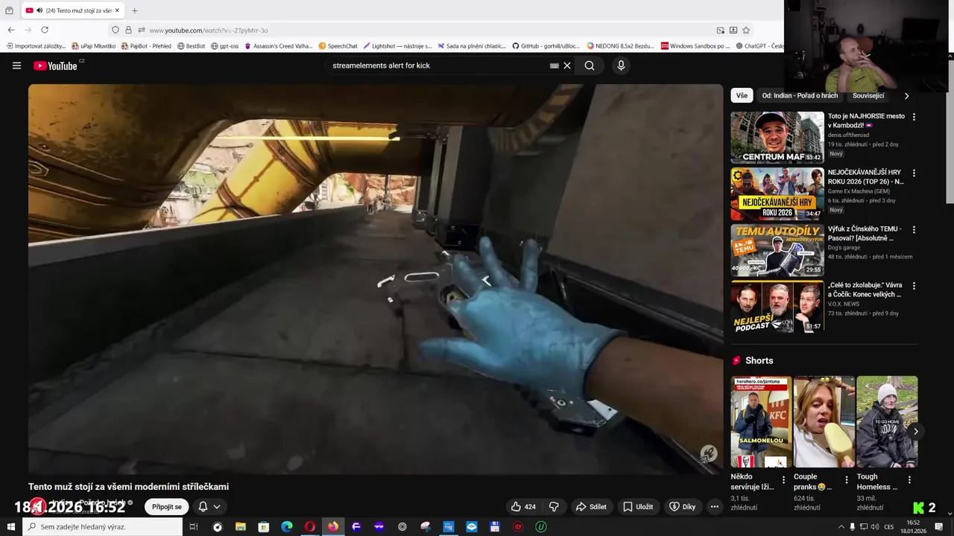
Task: Click the Připojit se join button
Action: [167, 507]
